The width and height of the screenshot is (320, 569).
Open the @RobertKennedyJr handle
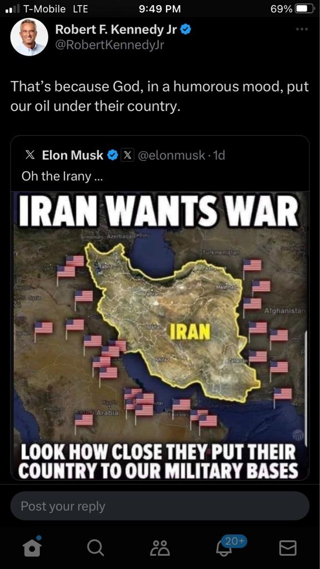109,45
